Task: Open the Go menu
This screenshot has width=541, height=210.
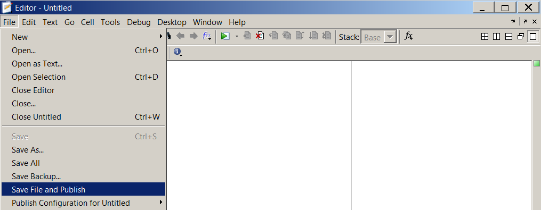Action: click(69, 22)
